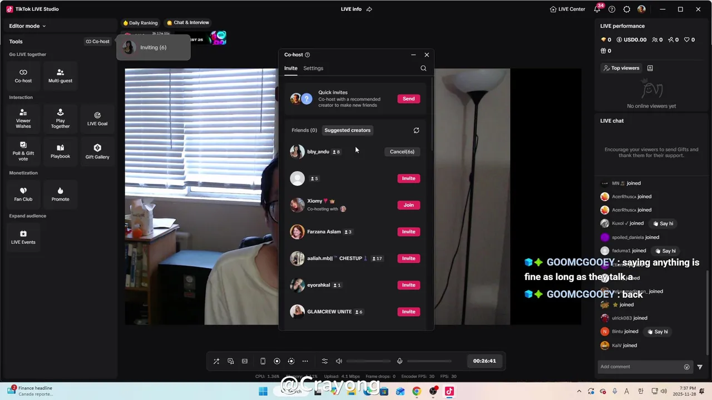
Task: Open Poll & Gift vote tool
Action: 23,152
